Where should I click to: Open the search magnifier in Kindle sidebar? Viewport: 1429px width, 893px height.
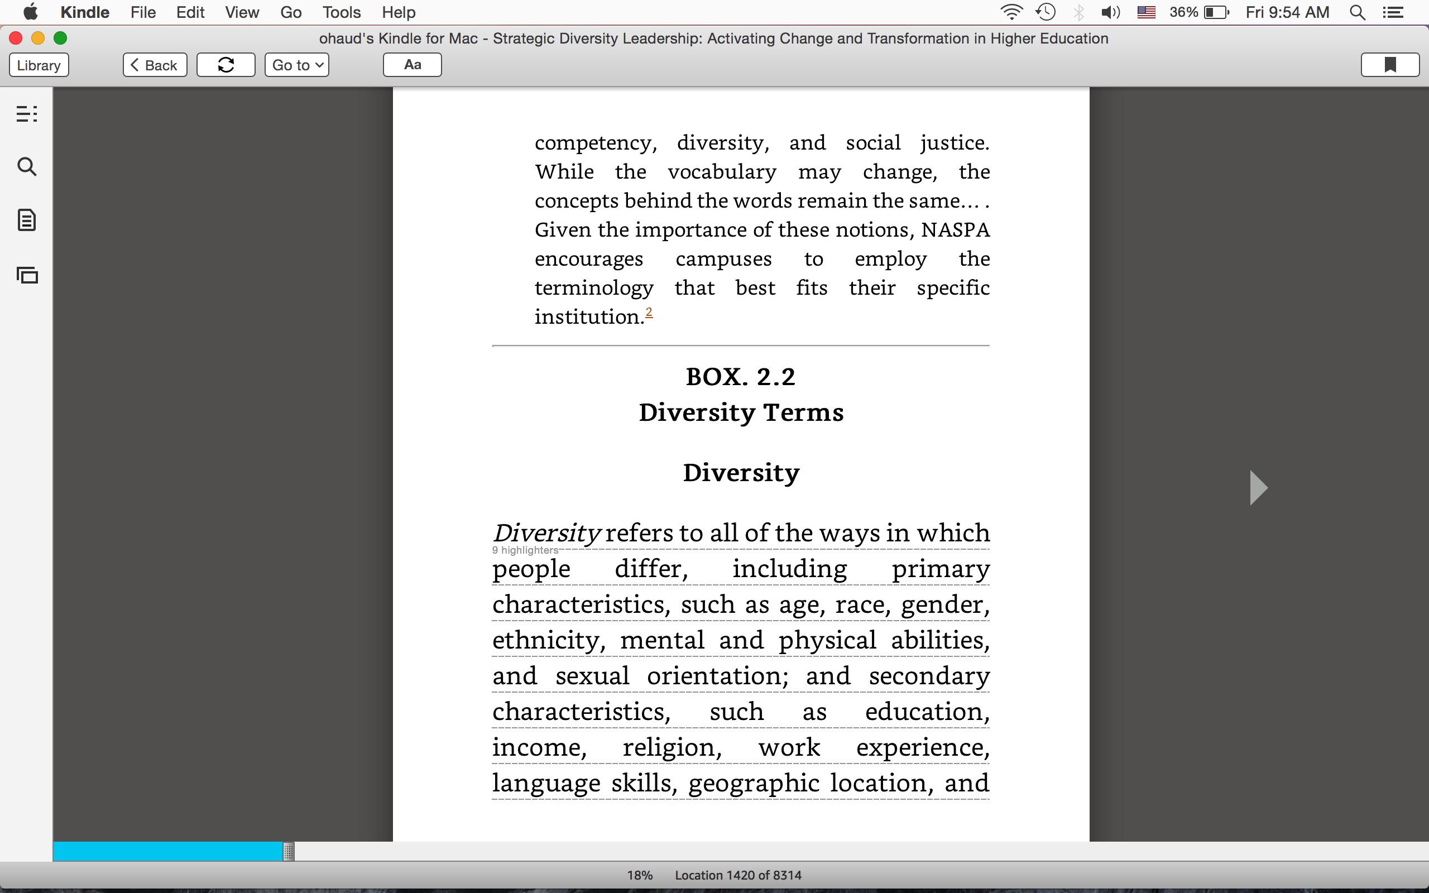tap(27, 166)
